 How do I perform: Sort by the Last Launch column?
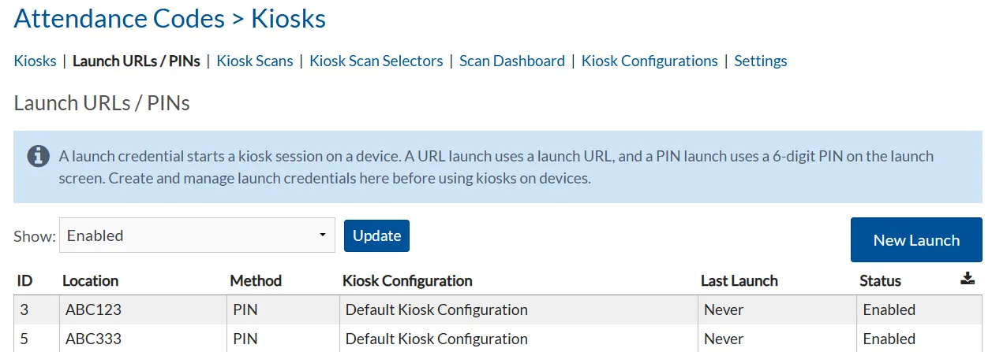pyautogui.click(x=739, y=280)
